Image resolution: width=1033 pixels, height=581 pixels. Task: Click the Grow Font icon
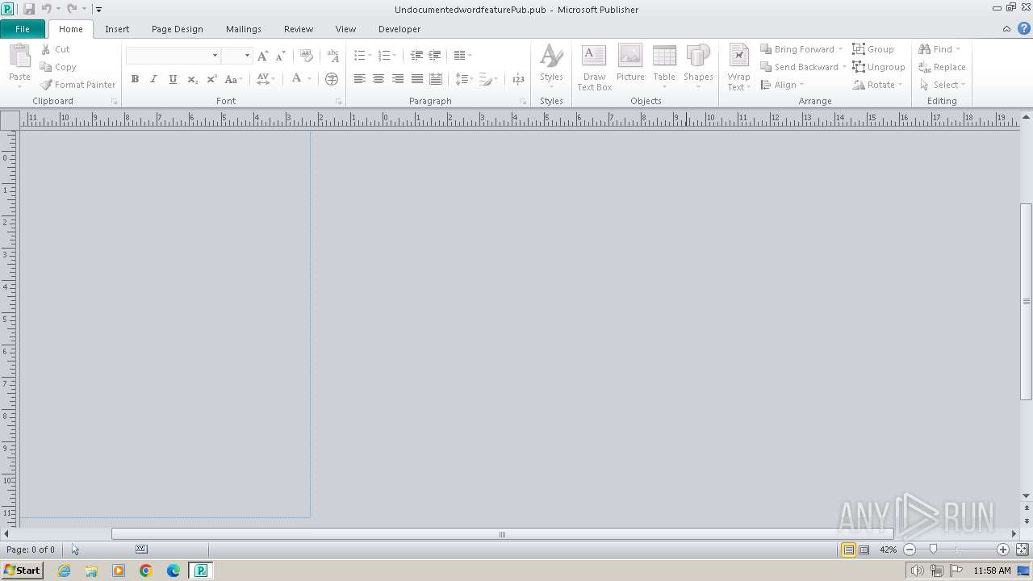[x=262, y=56]
